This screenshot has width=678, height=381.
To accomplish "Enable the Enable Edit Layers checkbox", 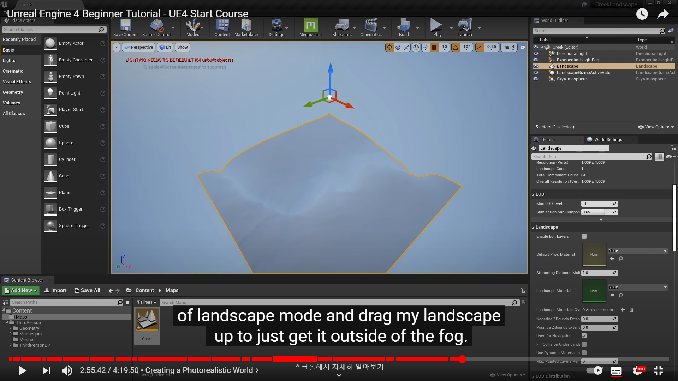I will [584, 236].
